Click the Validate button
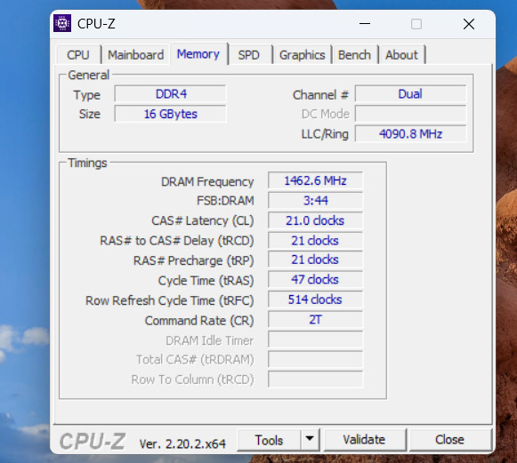 tap(364, 440)
